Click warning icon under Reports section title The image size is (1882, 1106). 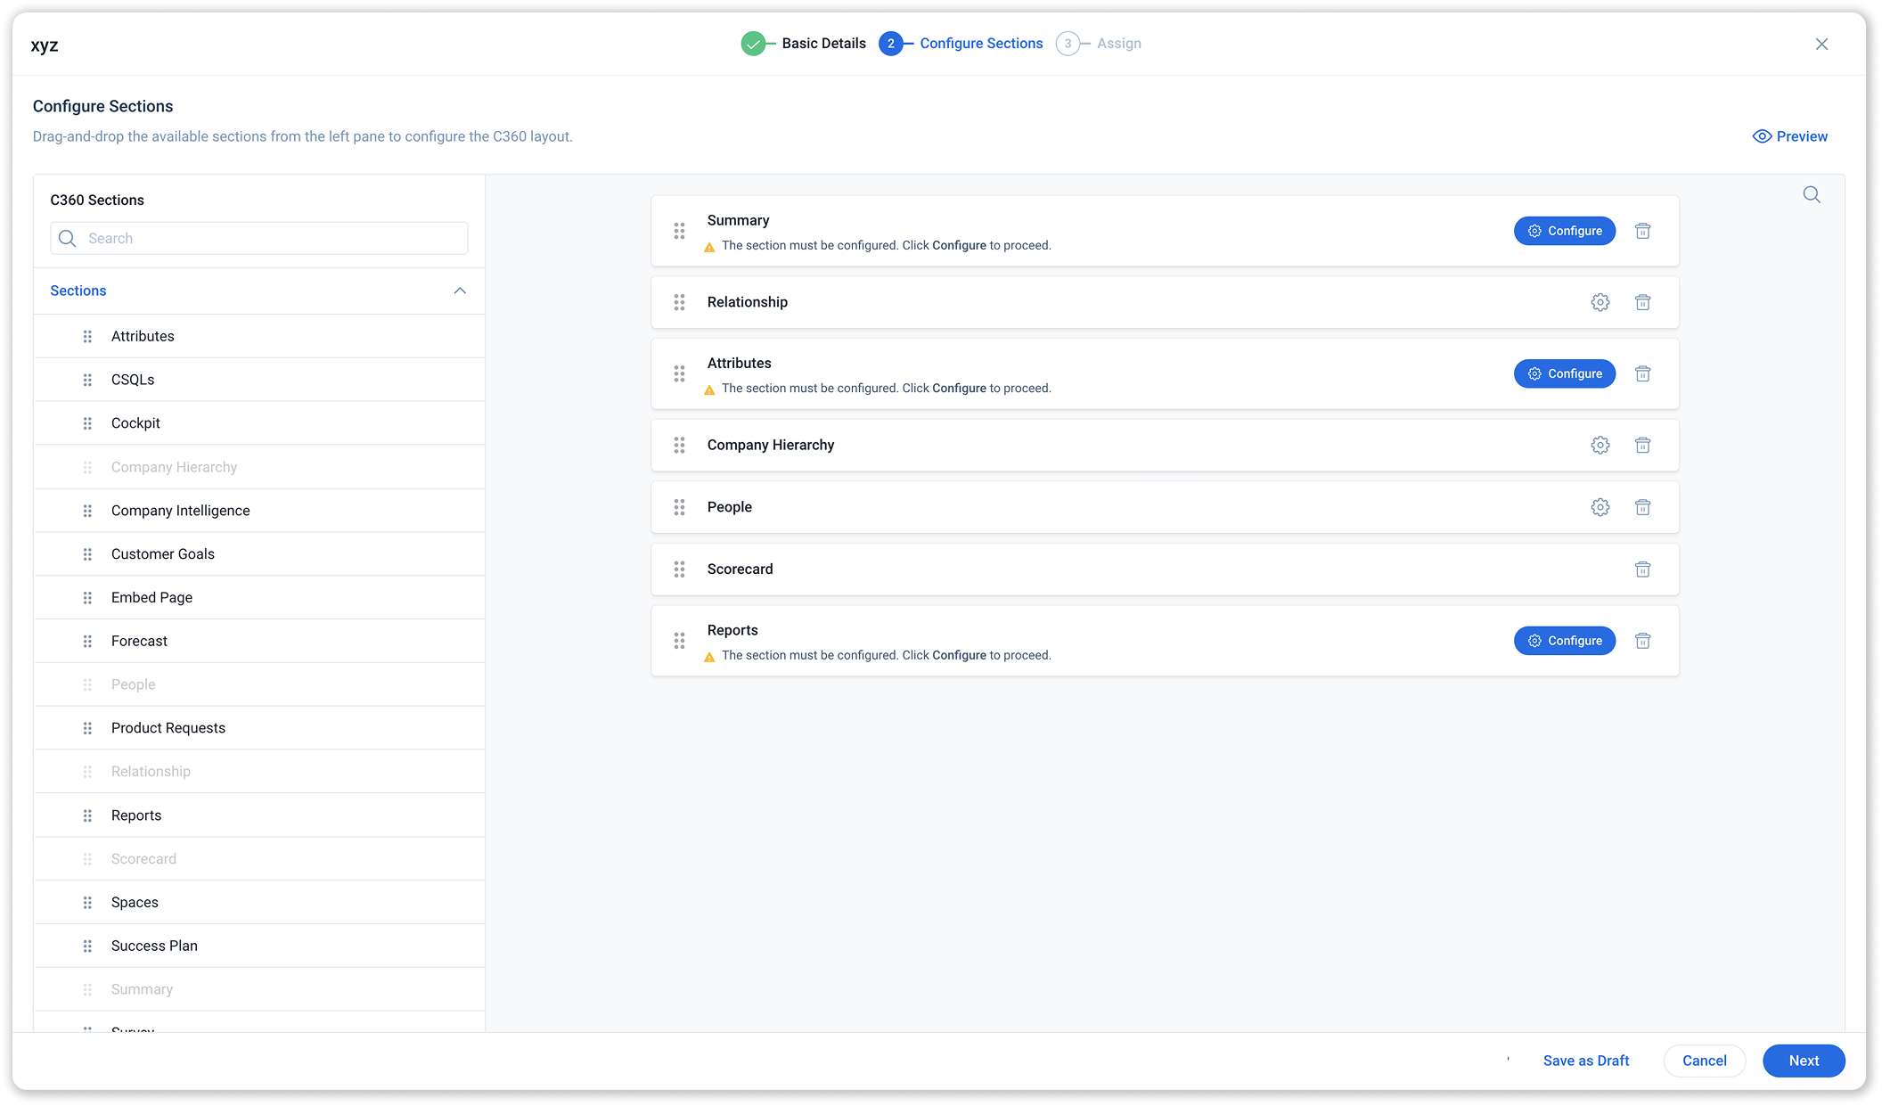[709, 657]
